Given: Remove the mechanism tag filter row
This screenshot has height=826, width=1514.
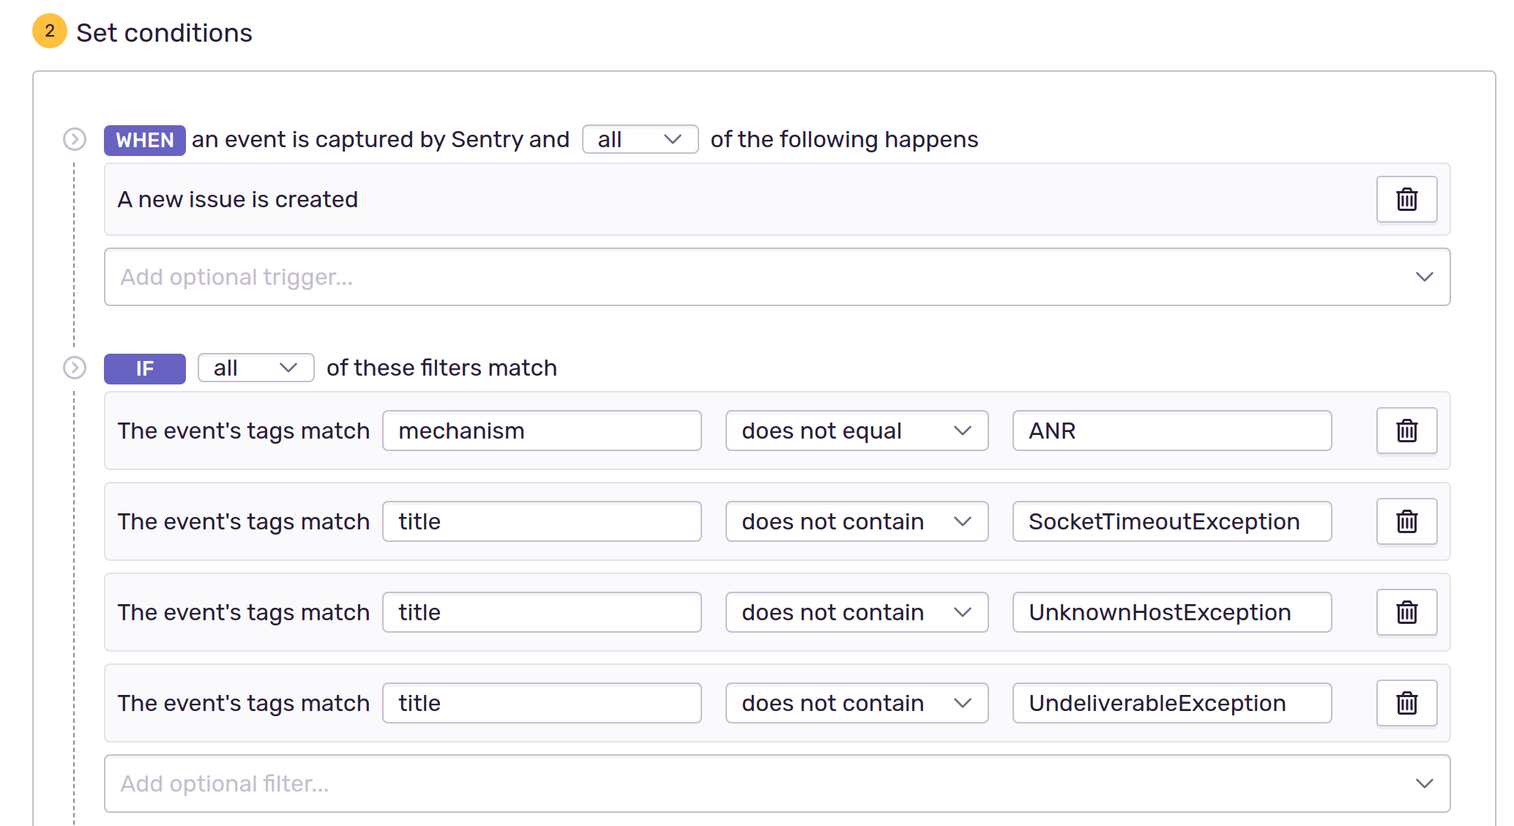Looking at the screenshot, I should tap(1406, 431).
